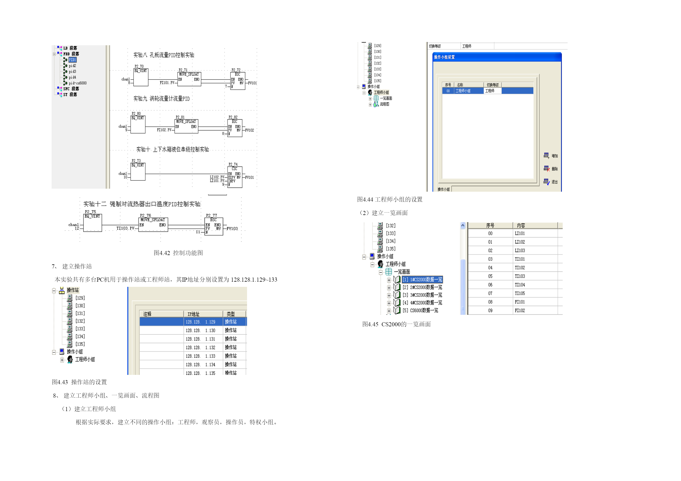Select the 128.128.1.129 station row

point(193,322)
